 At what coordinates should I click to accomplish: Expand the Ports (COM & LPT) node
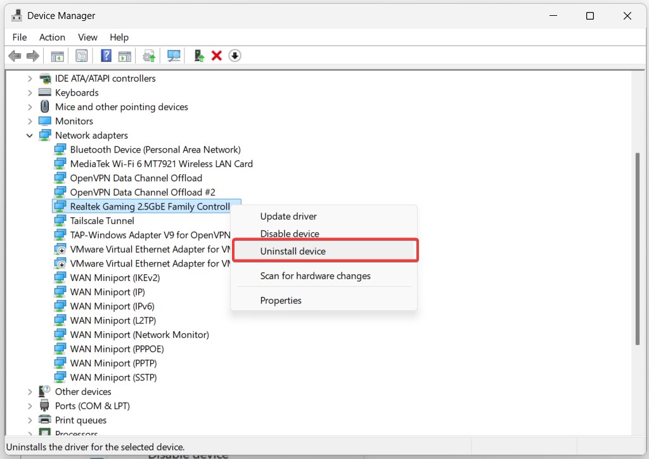[30, 406]
